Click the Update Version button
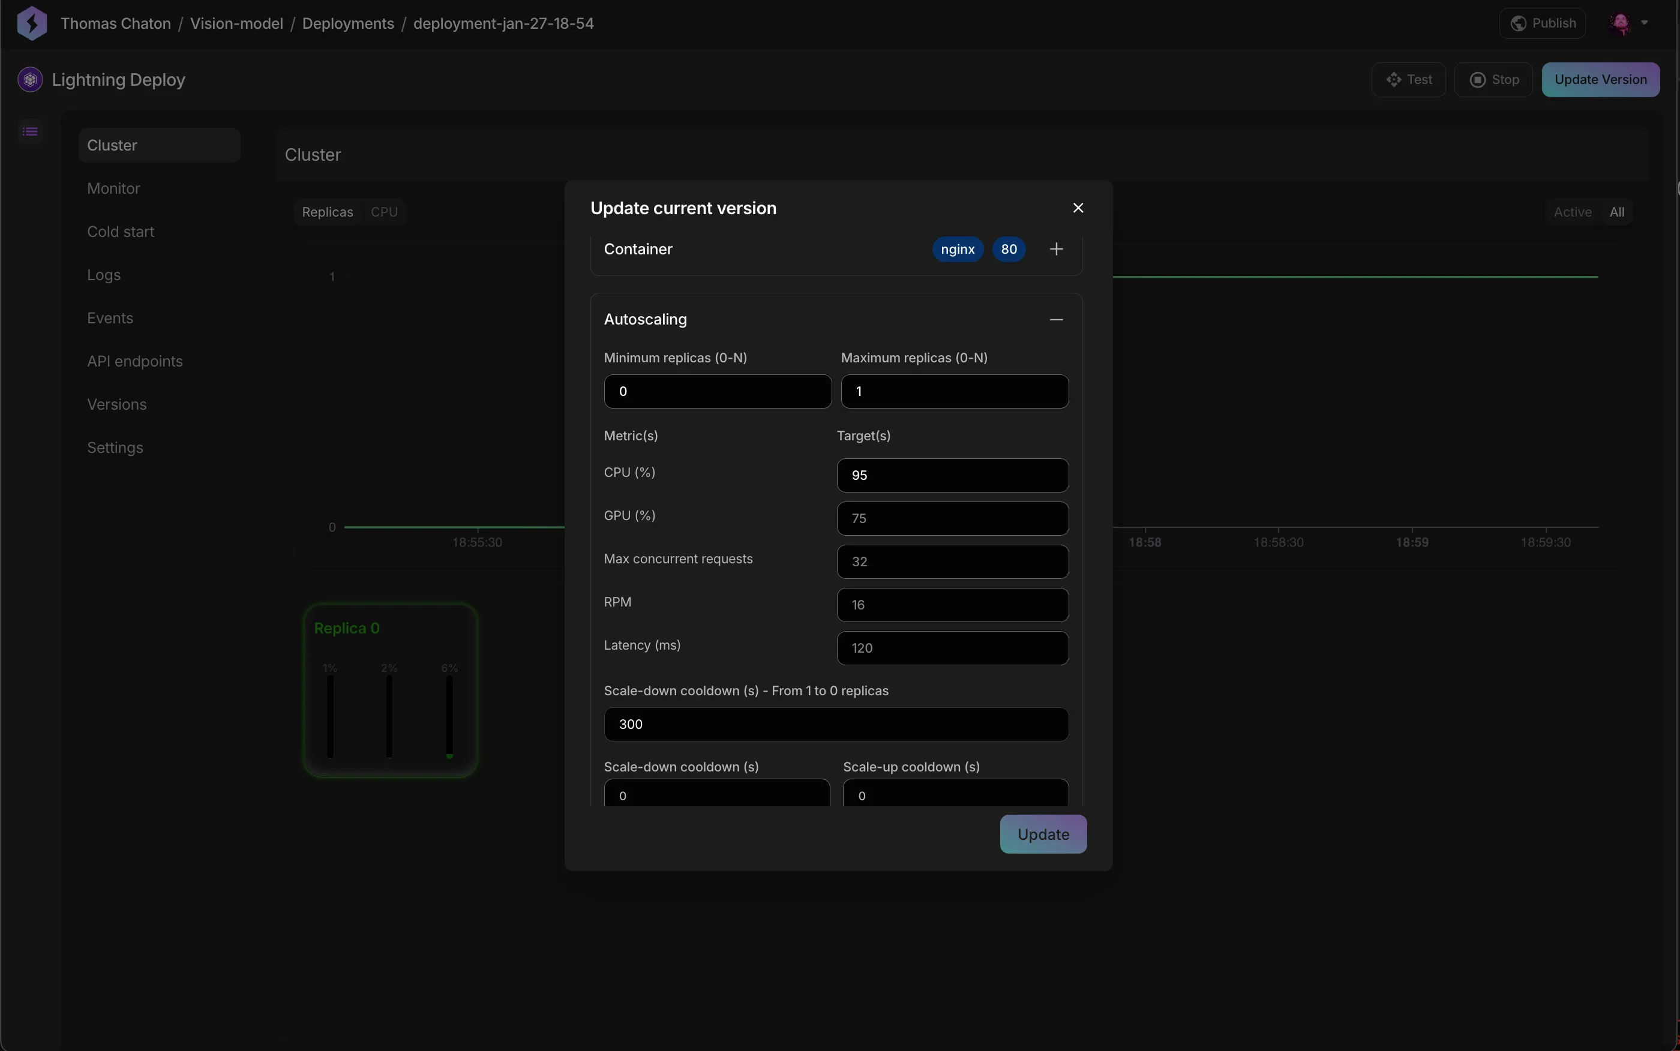 click(1600, 80)
